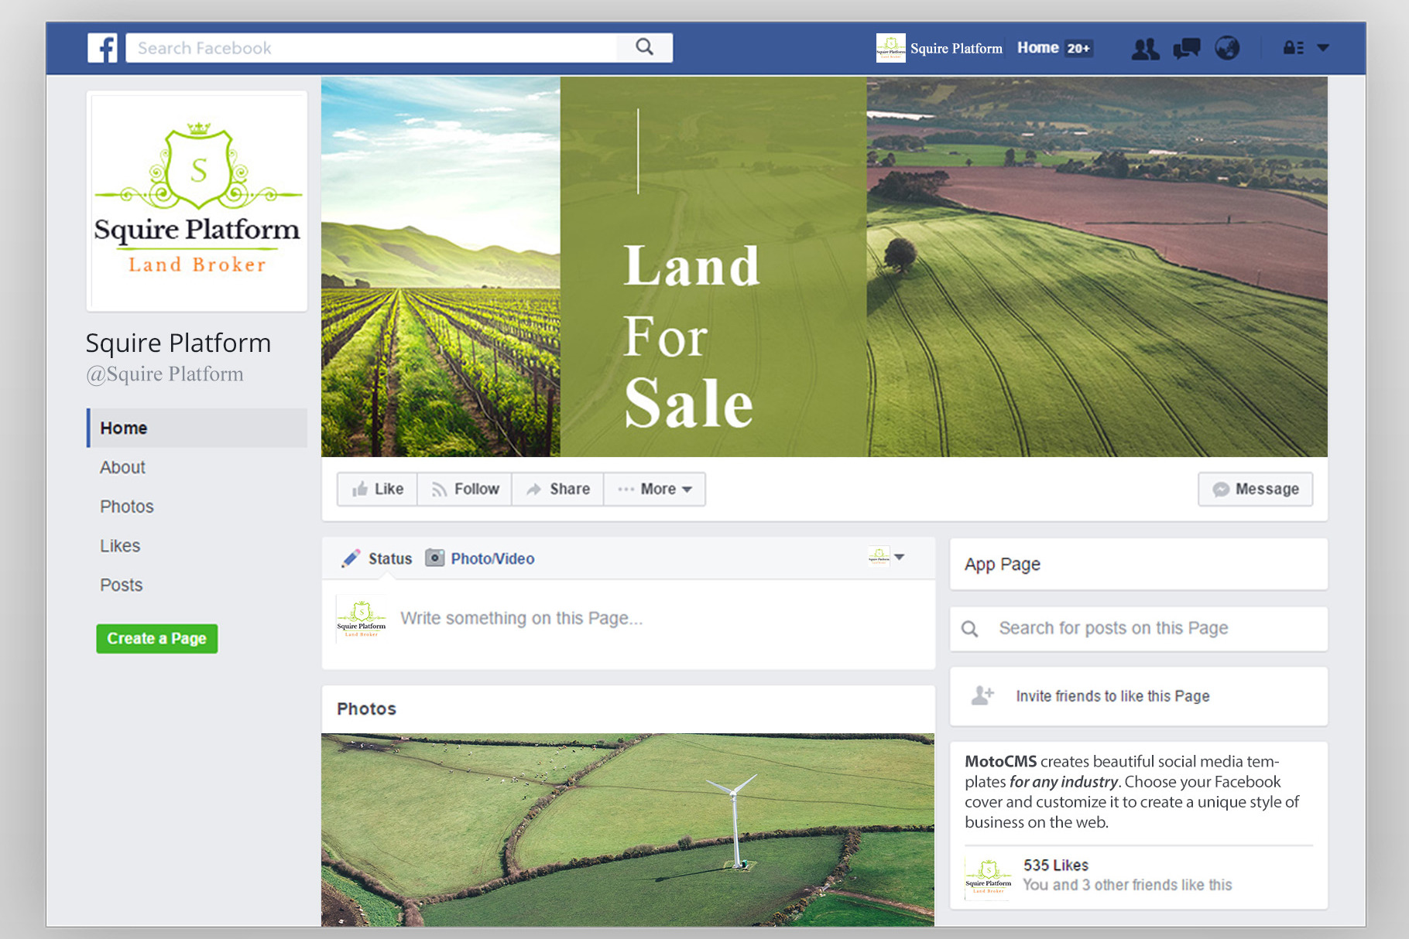Open friend requests icon
The image size is (1409, 939).
point(1145,49)
